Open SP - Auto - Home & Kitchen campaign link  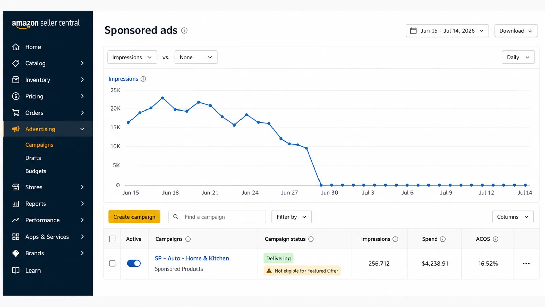click(192, 258)
